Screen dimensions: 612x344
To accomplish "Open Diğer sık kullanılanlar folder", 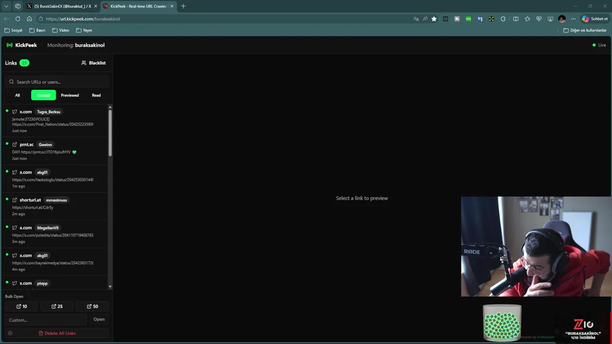I will (x=585, y=30).
